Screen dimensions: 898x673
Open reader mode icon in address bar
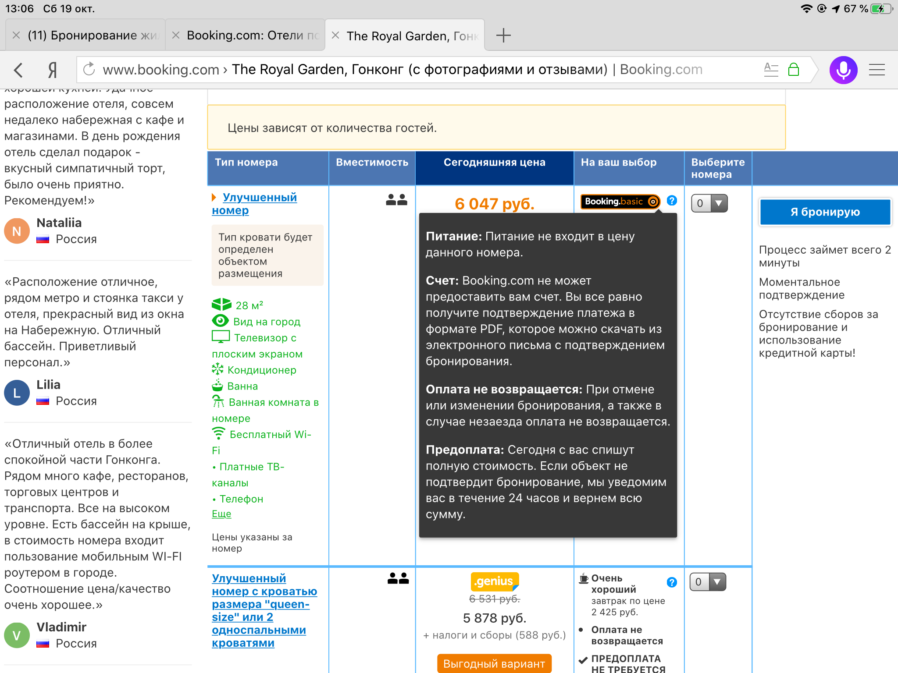pos(771,69)
